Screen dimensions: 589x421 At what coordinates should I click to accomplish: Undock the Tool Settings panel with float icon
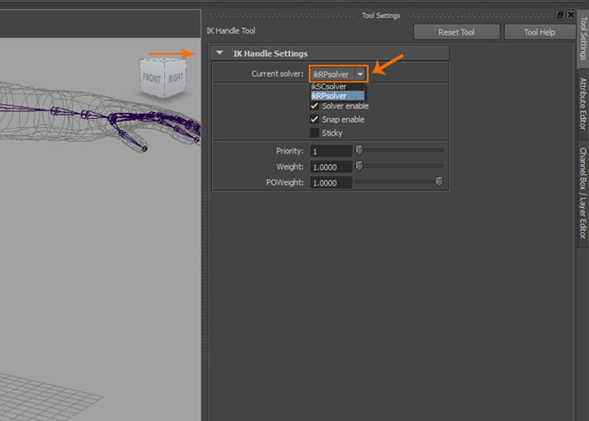560,15
